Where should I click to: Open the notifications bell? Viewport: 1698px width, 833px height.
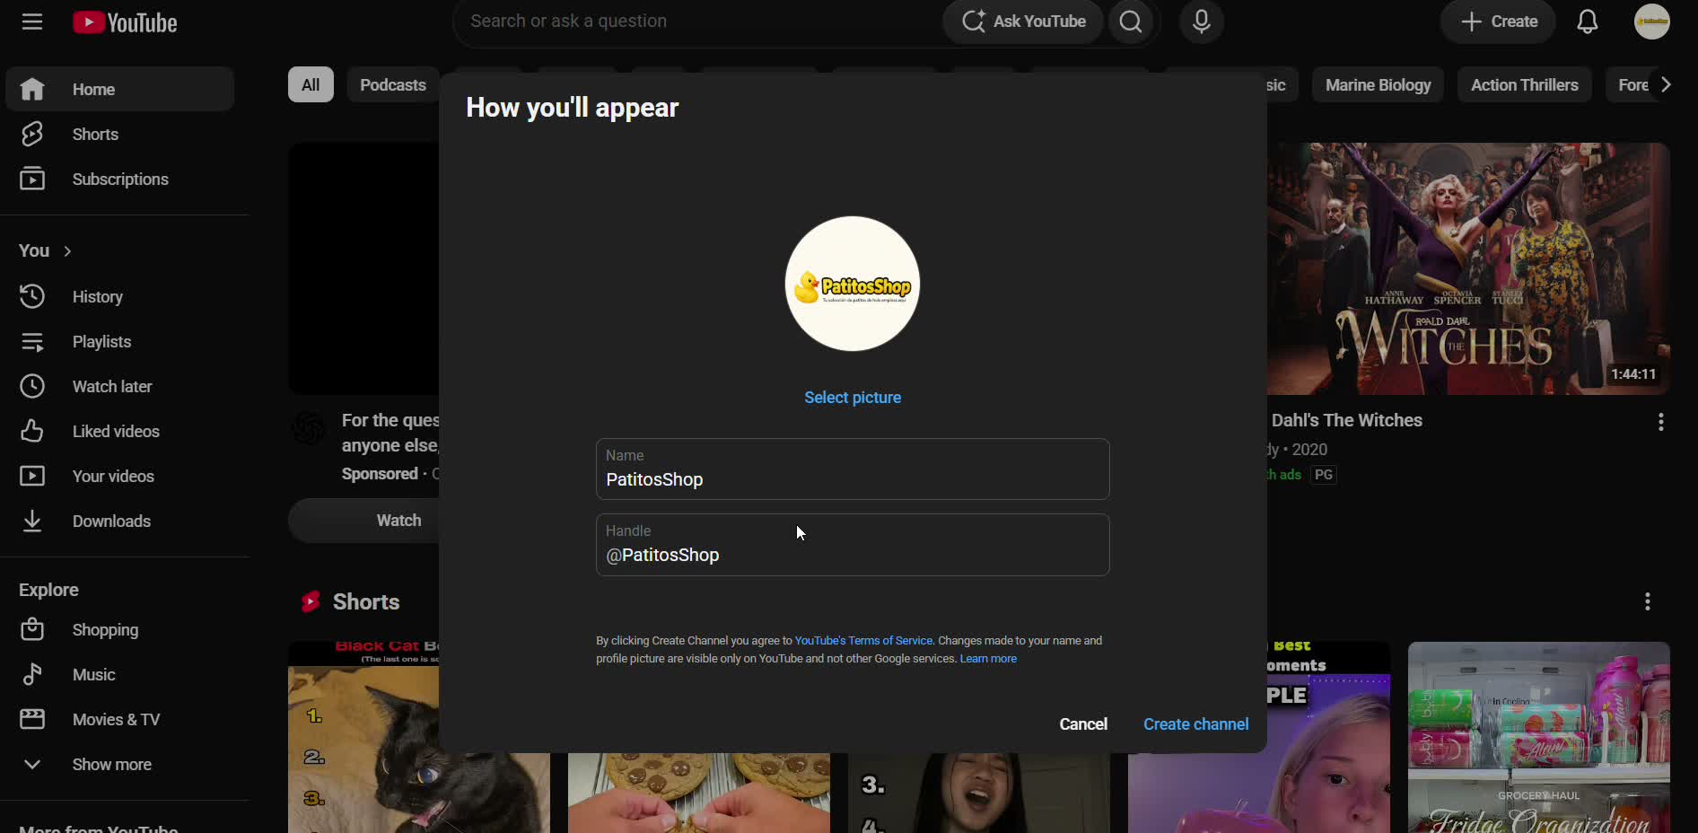coord(1587,22)
